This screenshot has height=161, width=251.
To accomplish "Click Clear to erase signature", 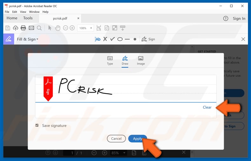I will (207, 107).
